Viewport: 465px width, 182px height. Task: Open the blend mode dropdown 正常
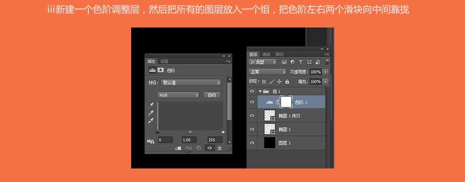[268, 72]
